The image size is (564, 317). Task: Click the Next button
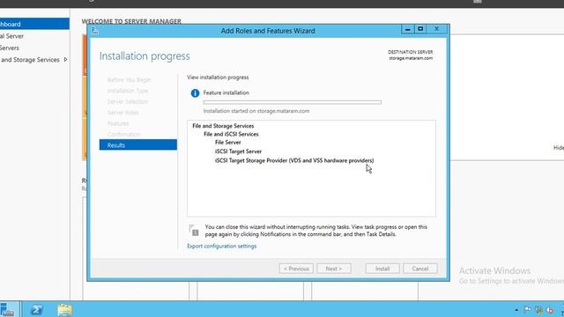pos(334,269)
